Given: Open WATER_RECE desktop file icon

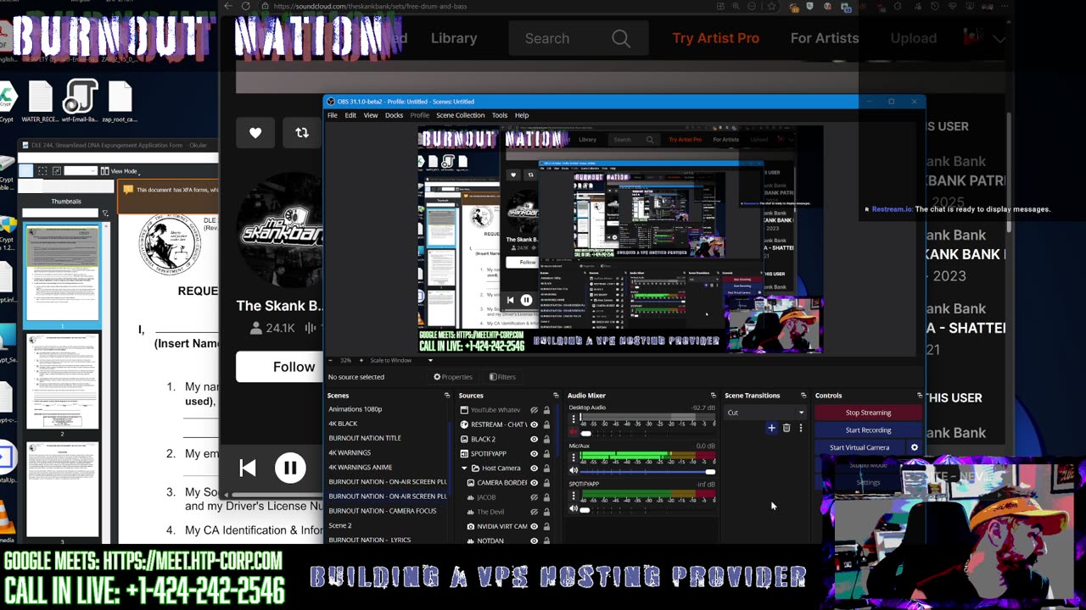Looking at the screenshot, I should click(40, 102).
